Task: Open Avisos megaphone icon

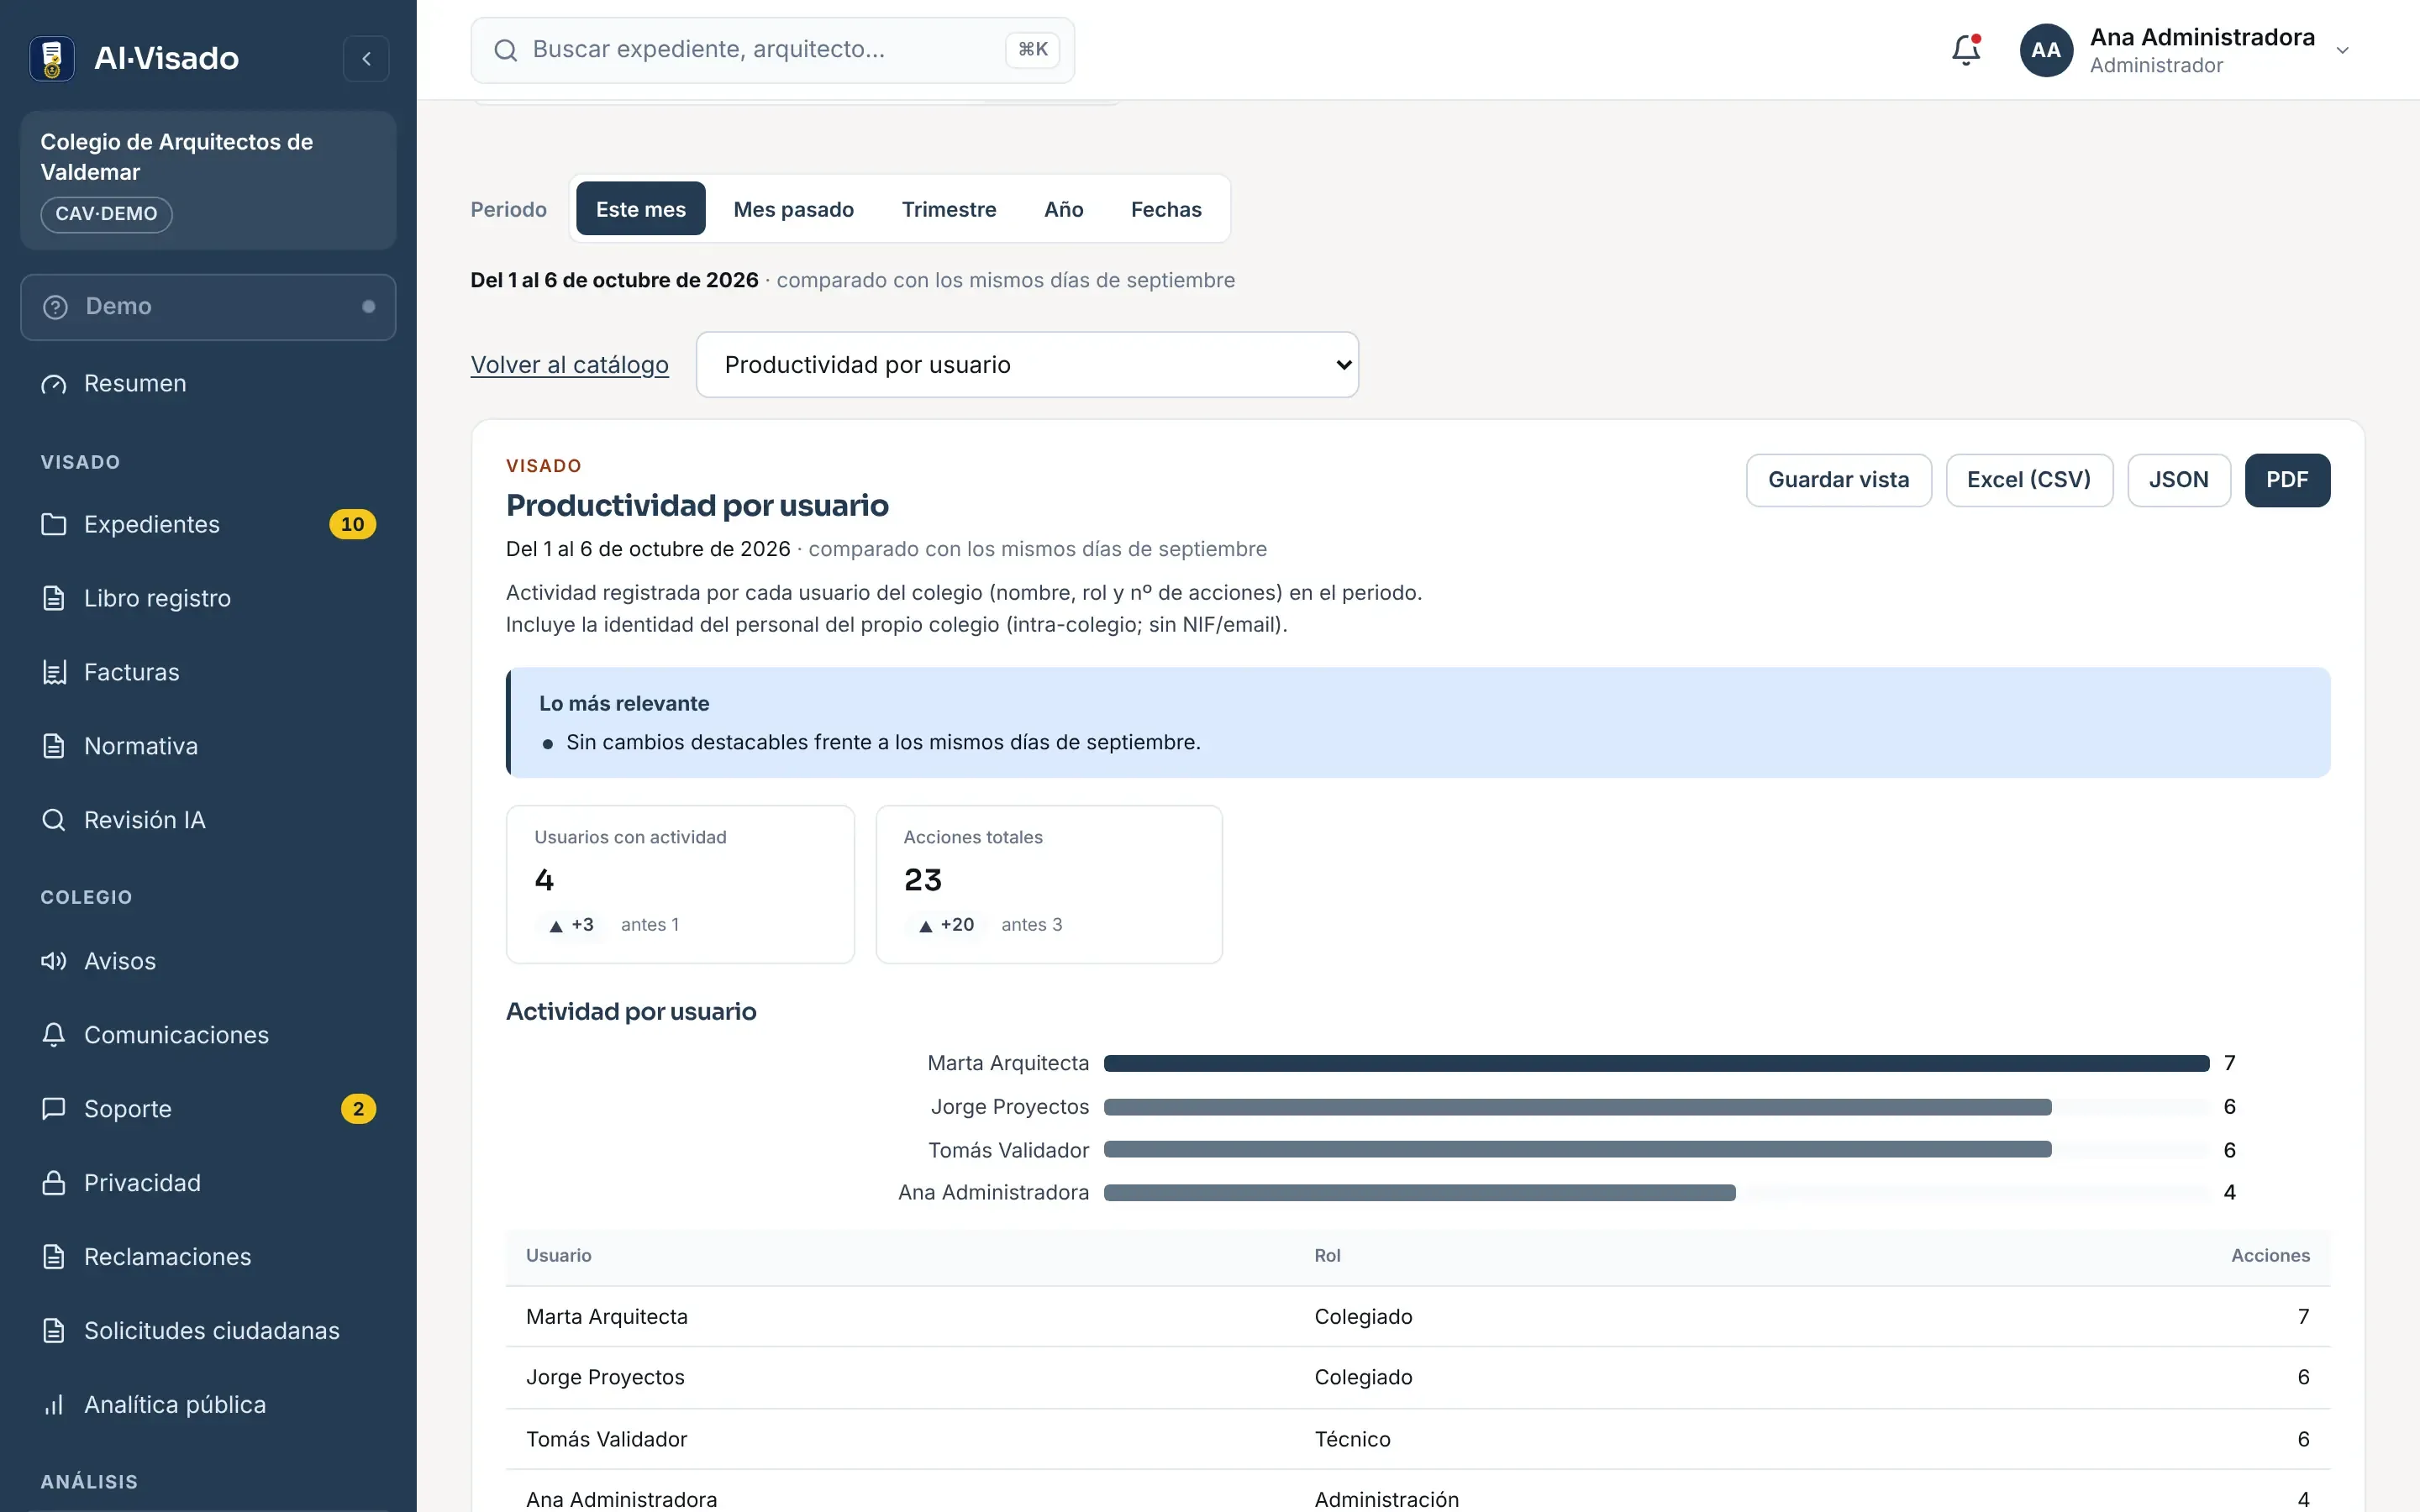Action: pyautogui.click(x=54, y=961)
